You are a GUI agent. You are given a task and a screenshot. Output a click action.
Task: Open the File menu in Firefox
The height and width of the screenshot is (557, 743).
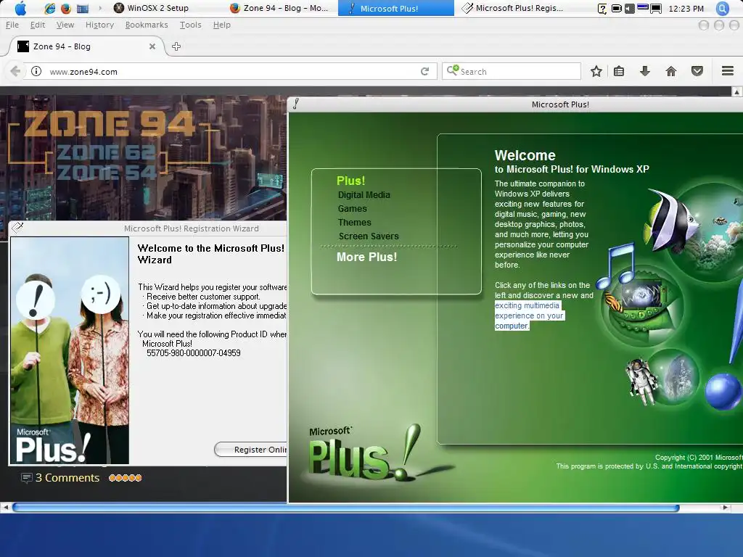tap(12, 25)
